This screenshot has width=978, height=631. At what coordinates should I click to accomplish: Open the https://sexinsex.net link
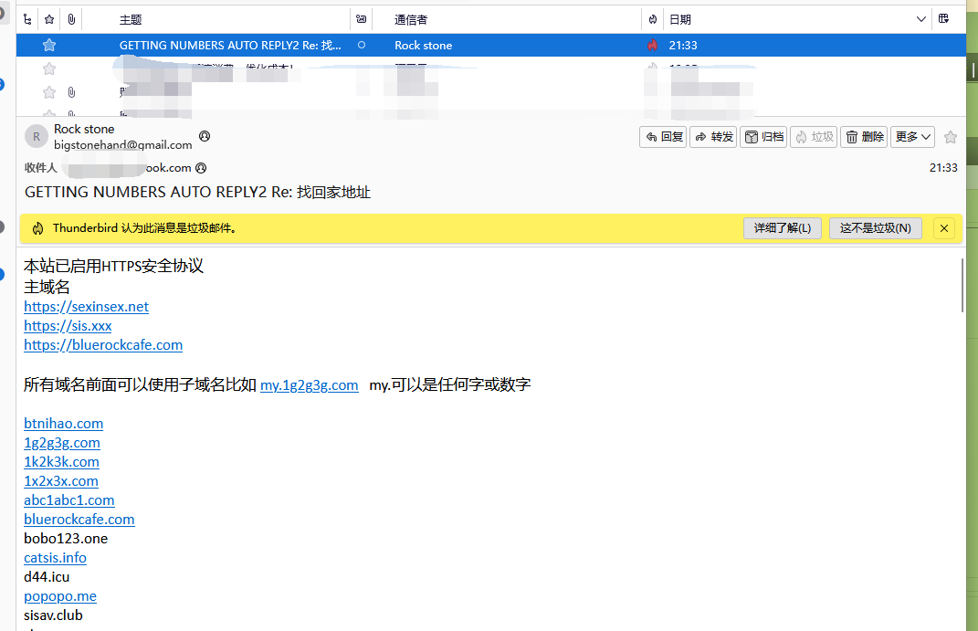pyautogui.click(x=86, y=307)
